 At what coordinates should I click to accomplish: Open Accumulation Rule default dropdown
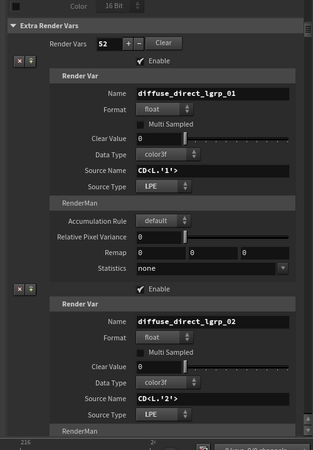[163, 221]
